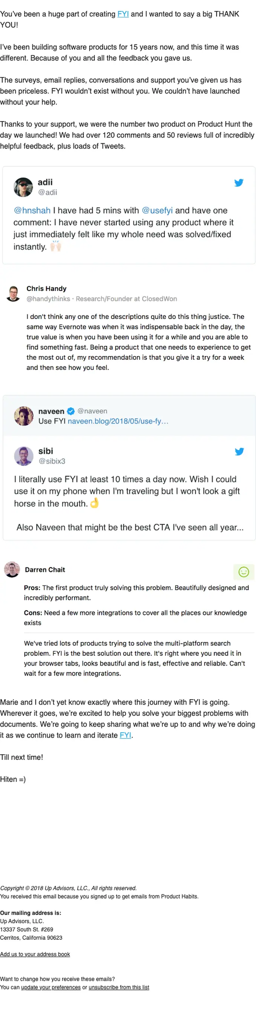Click 'Add us to your address book'

pos(35,954)
